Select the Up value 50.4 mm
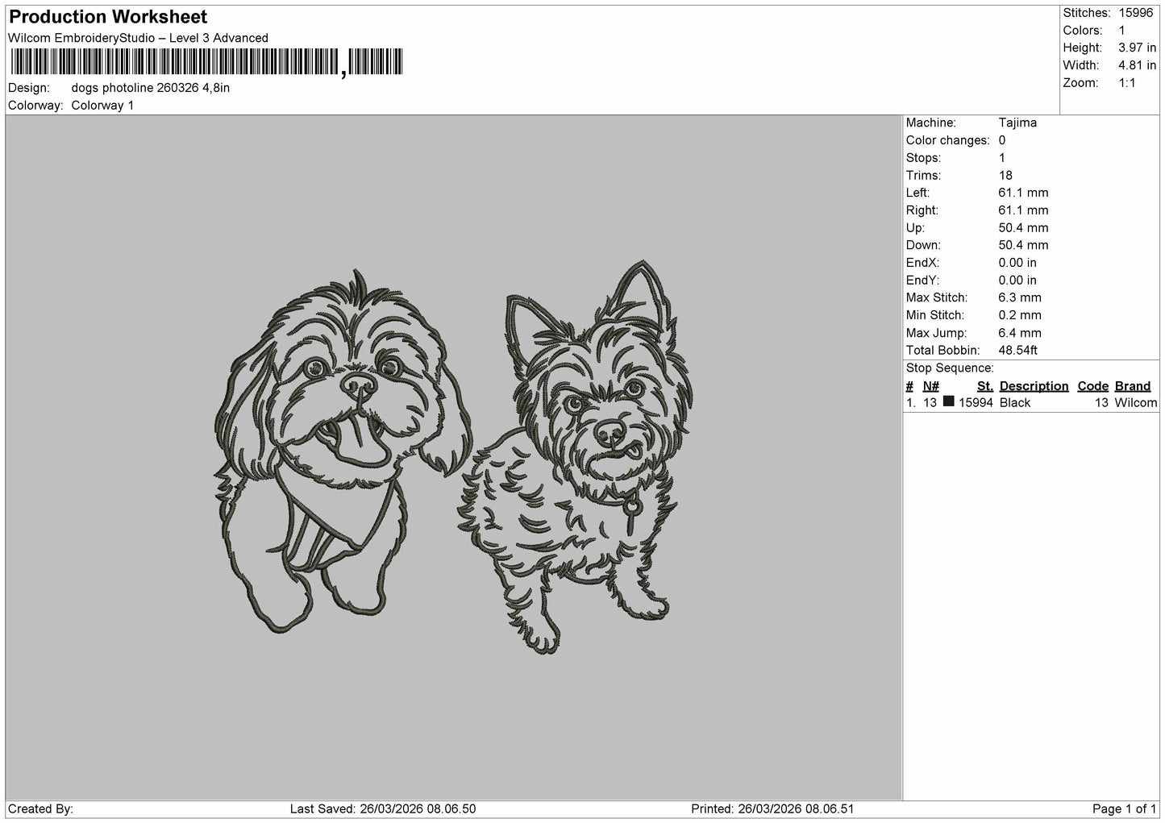 (1023, 228)
